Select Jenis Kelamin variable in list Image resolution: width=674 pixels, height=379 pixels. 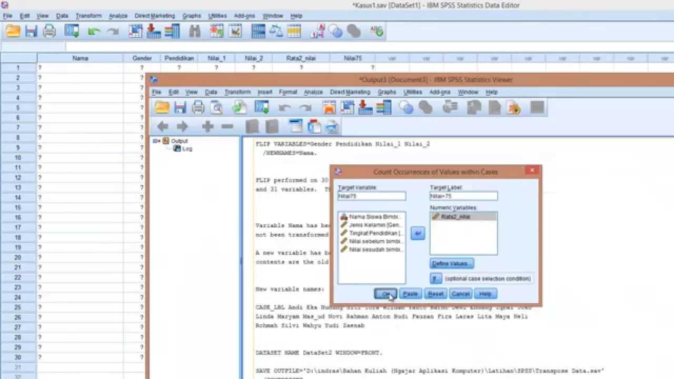(x=371, y=225)
